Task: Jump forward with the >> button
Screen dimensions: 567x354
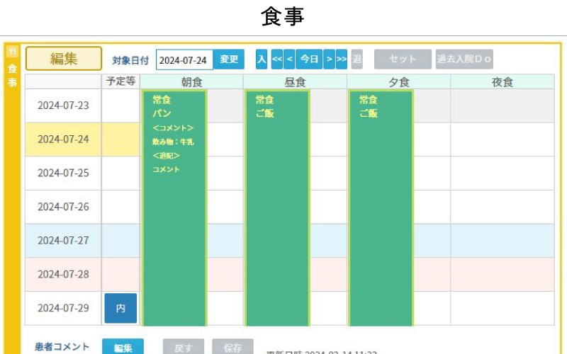Action: (342, 59)
